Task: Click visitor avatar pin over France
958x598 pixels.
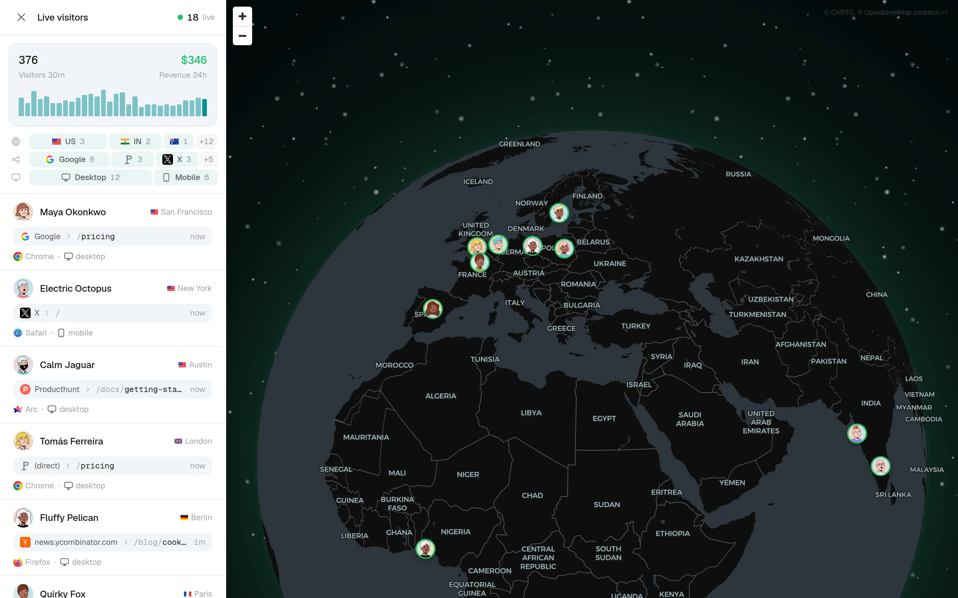Action: tap(479, 262)
